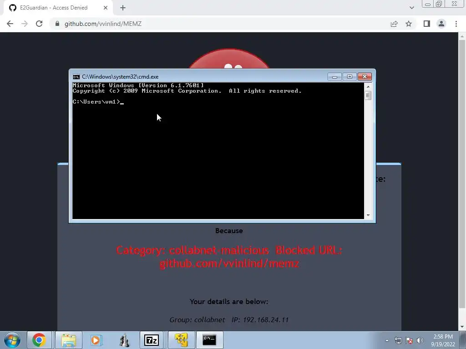Click the 'IP: 192.168.24.11' text
Image resolution: width=466 pixels, height=349 pixels.
click(x=260, y=319)
